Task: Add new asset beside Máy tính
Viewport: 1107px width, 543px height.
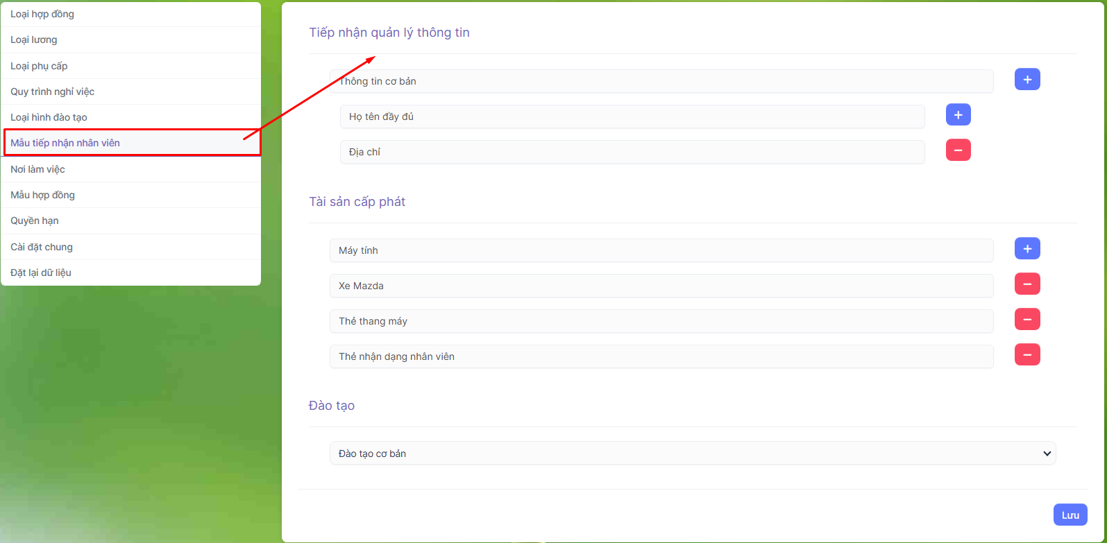Action: (1027, 249)
